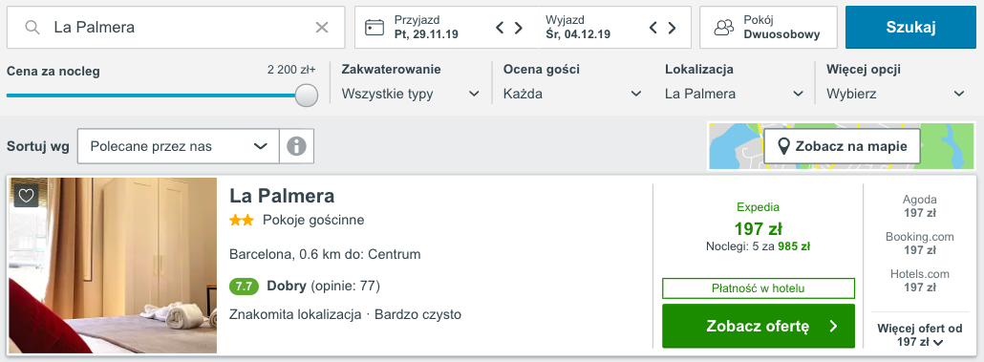This screenshot has width=984, height=362.
Task: Go to previous check-in date
Action: pyautogui.click(x=501, y=28)
